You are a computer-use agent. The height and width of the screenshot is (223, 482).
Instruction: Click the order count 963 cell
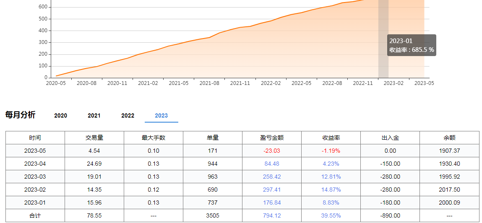point(212,177)
